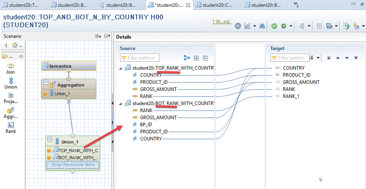Collapse the TOP_RANK_WITH_COUNTRY source tree
The height and width of the screenshot is (189, 366).
click(x=121, y=68)
